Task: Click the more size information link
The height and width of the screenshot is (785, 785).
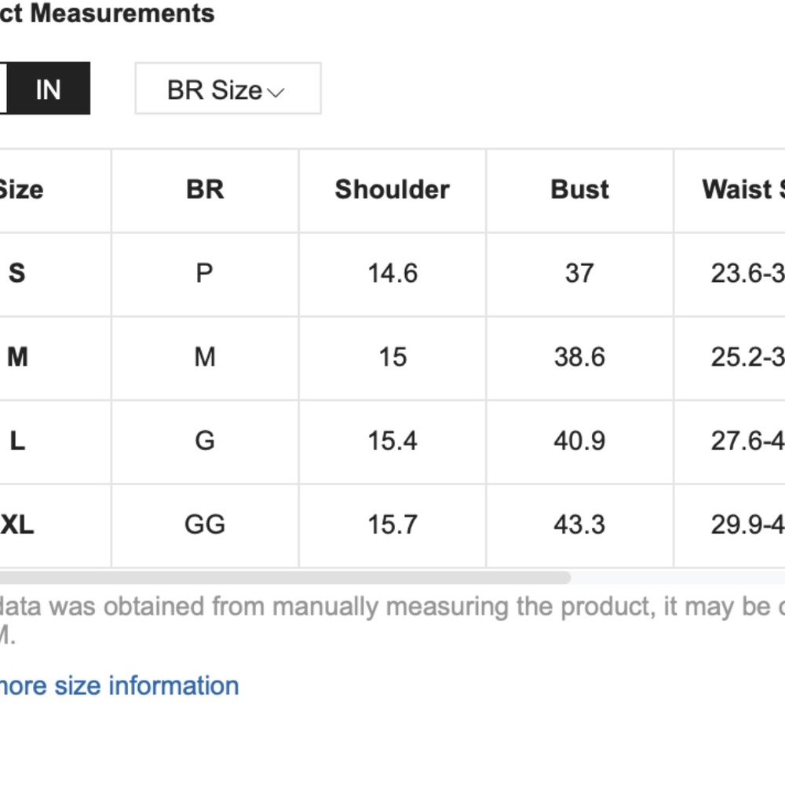Action: click(x=119, y=685)
